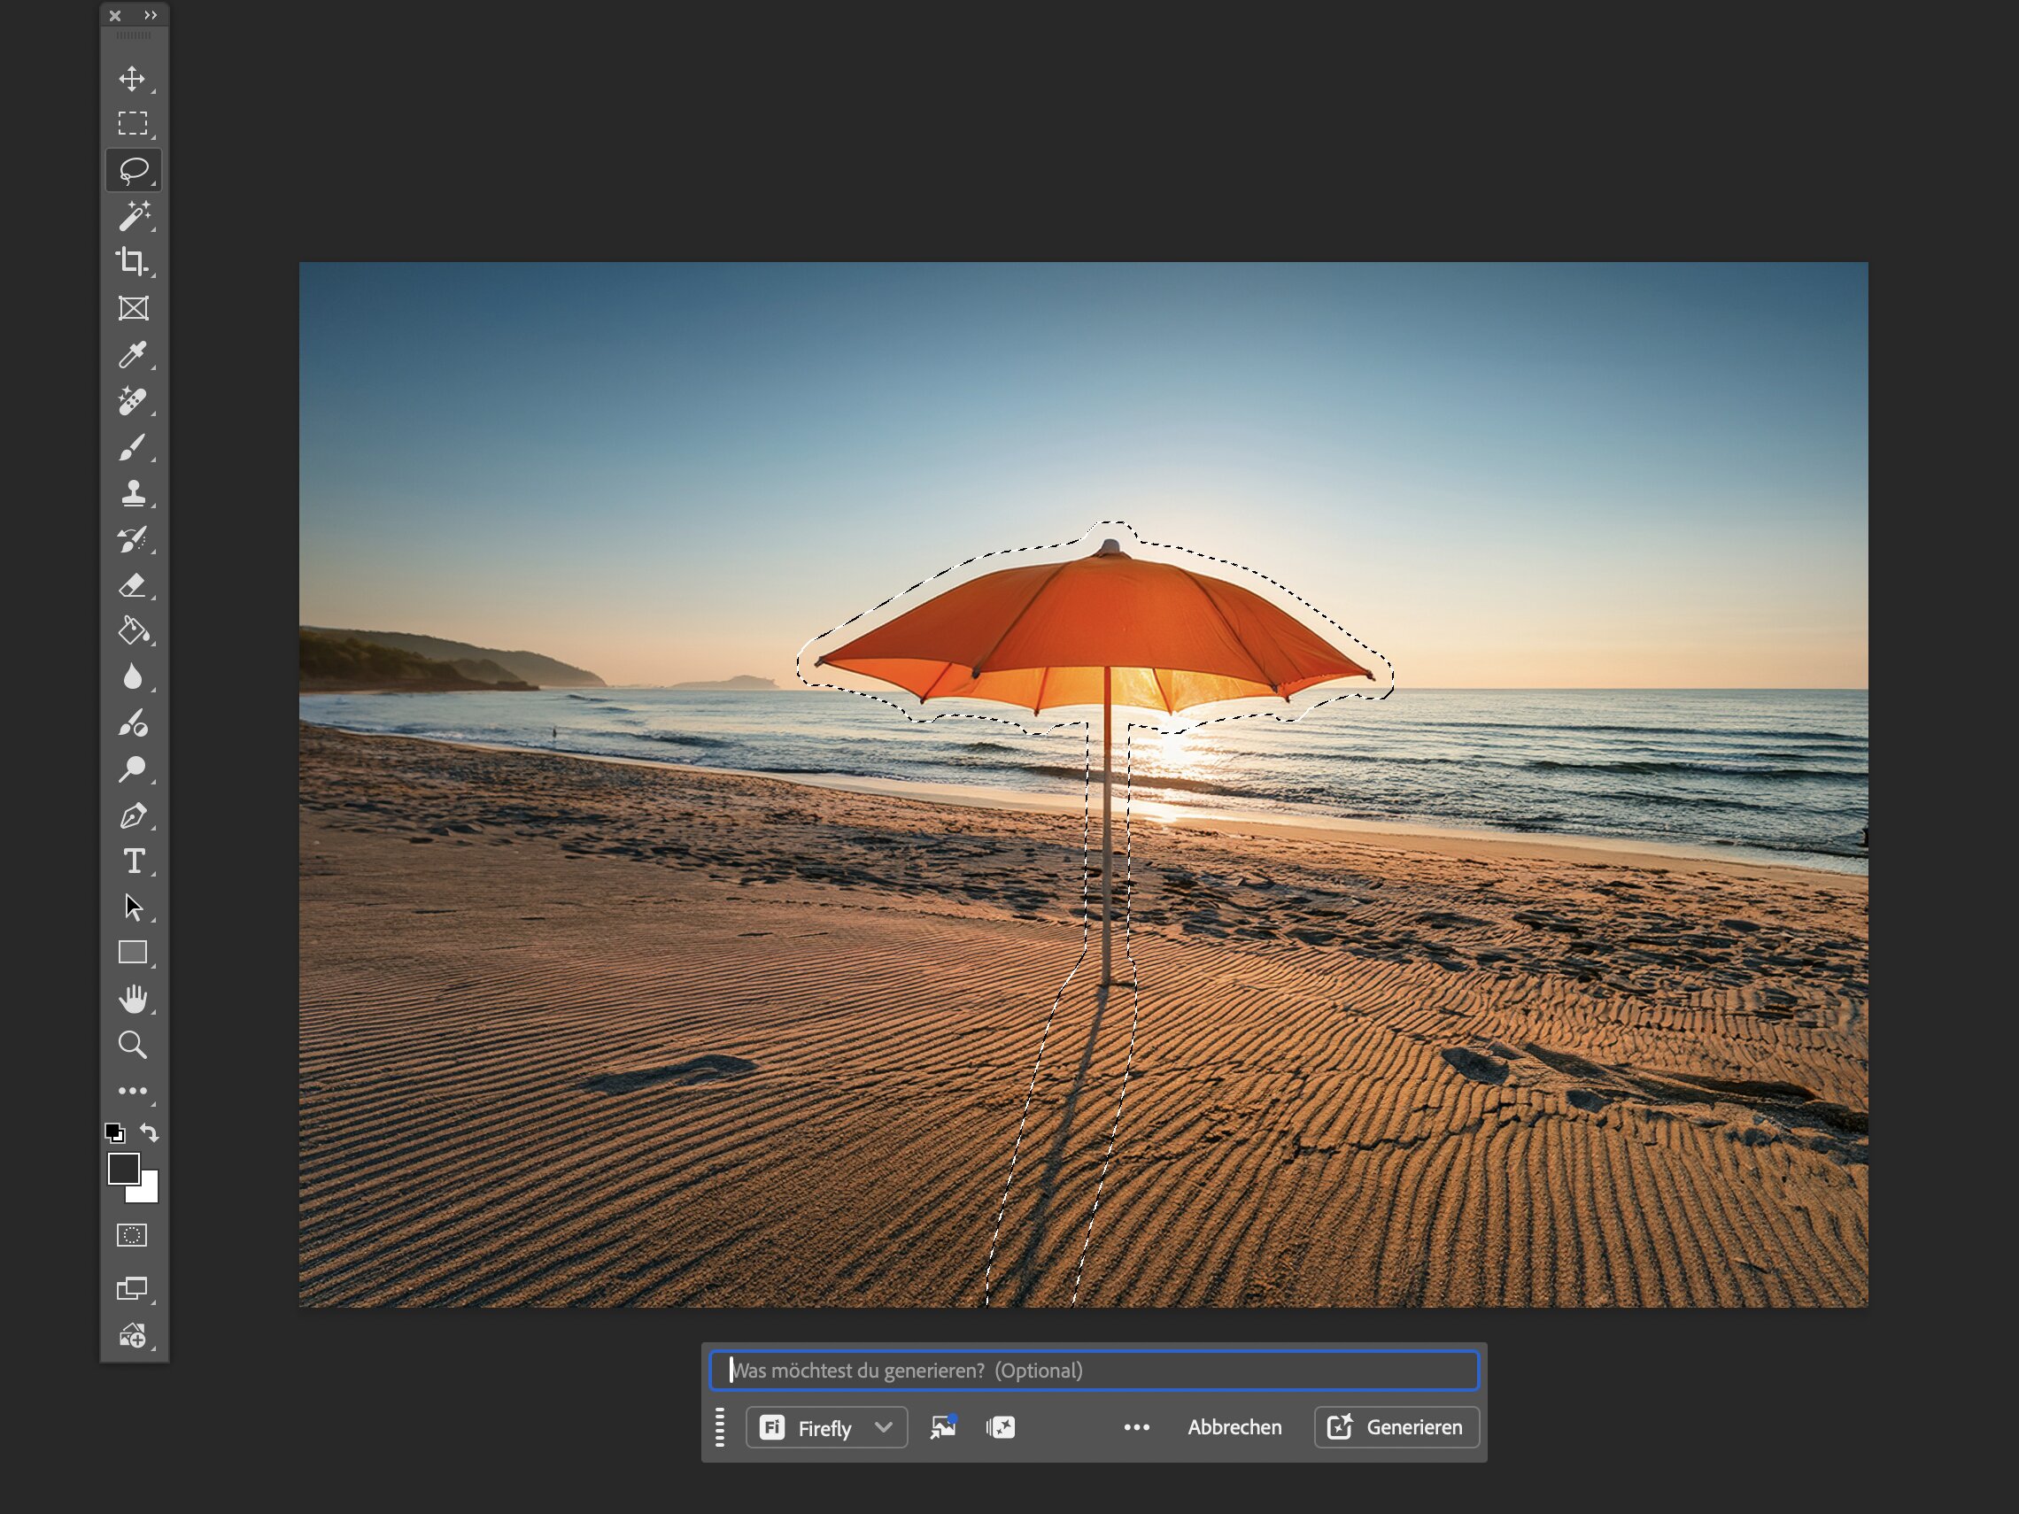Select the Blur tool
Screen dimensions: 2019x1514
pyautogui.click(x=132, y=677)
